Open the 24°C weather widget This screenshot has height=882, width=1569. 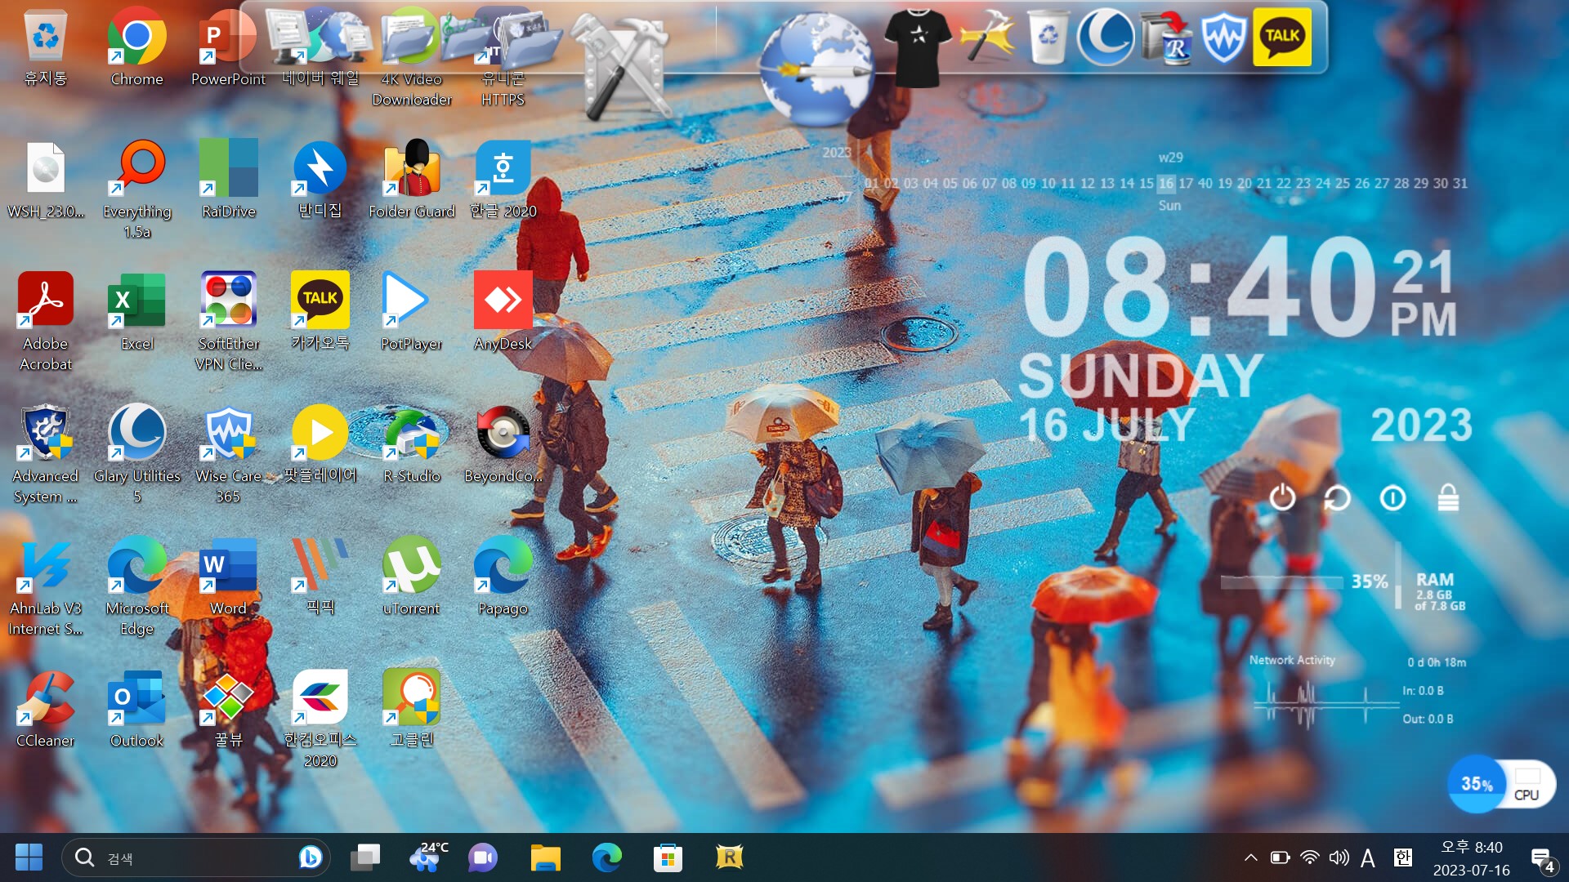(427, 857)
